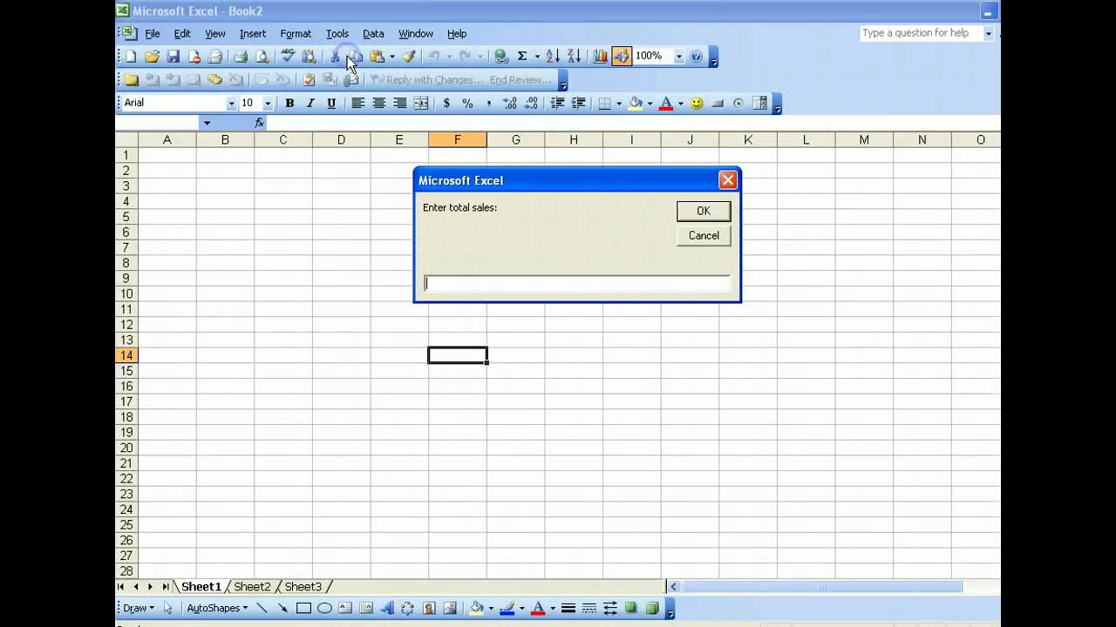Run the Spelling check icon

pos(288,57)
